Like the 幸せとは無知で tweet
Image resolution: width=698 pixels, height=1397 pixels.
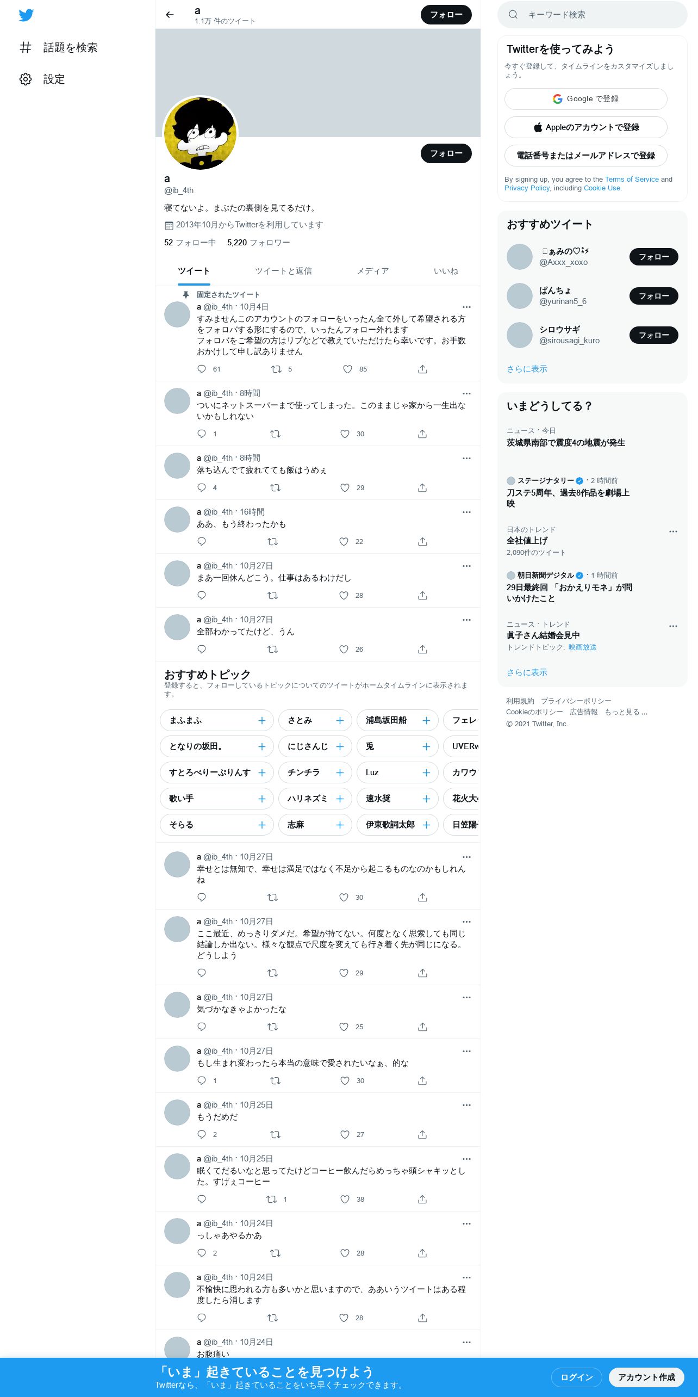(x=344, y=897)
